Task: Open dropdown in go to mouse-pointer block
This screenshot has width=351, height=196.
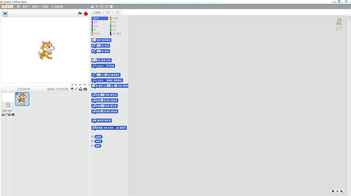Action: tap(105, 80)
